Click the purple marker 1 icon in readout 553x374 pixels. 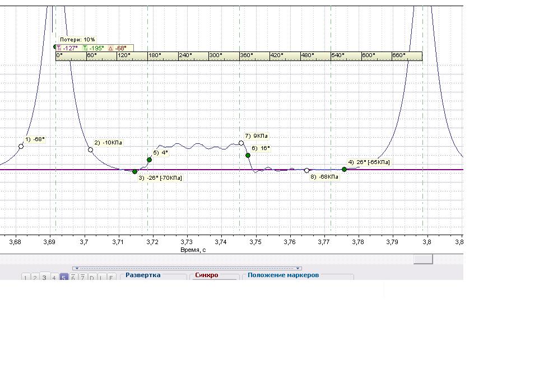[59, 48]
